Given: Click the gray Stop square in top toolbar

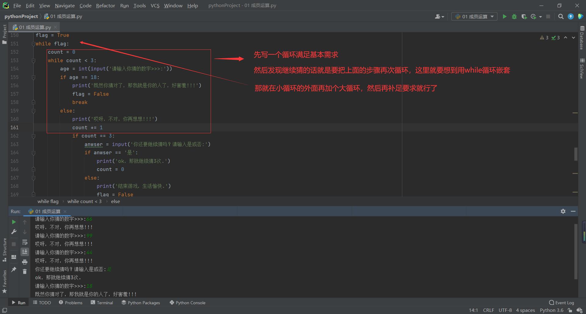Looking at the screenshot, I should (548, 16).
